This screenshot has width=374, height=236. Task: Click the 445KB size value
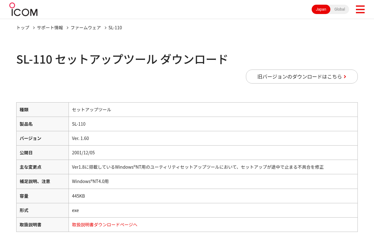(x=79, y=196)
